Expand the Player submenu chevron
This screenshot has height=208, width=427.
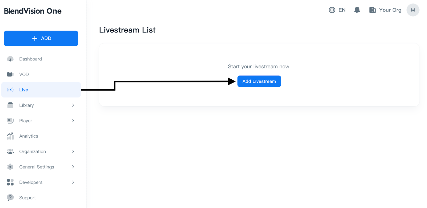pos(73,121)
